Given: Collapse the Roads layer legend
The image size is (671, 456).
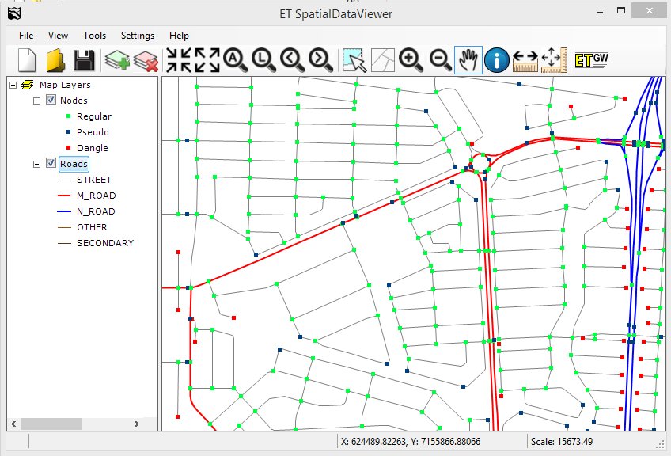Looking at the screenshot, I should [x=36, y=164].
